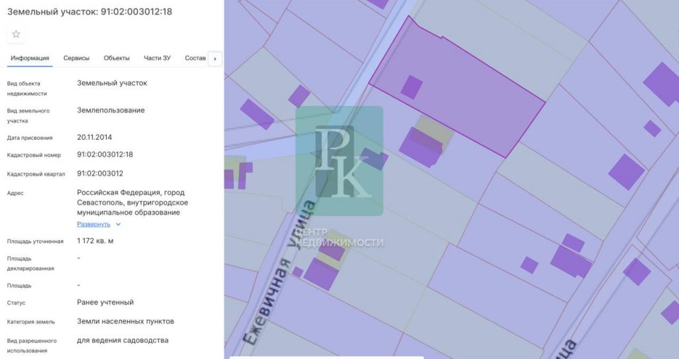Select the Объекты tab
This screenshot has width=679, height=359.
pyautogui.click(x=117, y=58)
